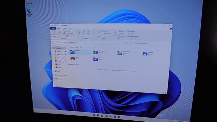Image resolution: width=217 pixels, height=122 pixels.
Task: Click the Cut command in Clipboard group
Action: (x=68, y=31)
